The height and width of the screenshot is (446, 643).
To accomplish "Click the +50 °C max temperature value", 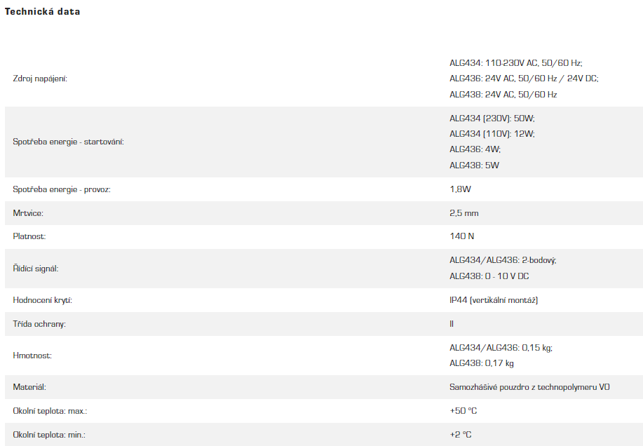I will coord(463,411).
